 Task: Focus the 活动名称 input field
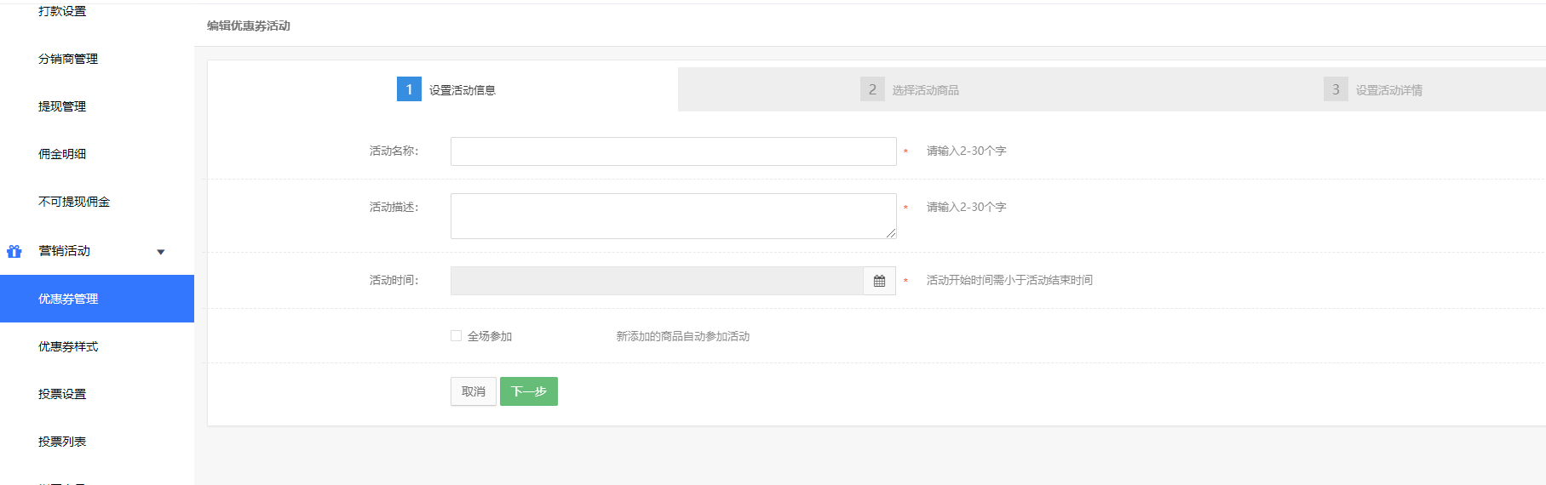point(673,151)
